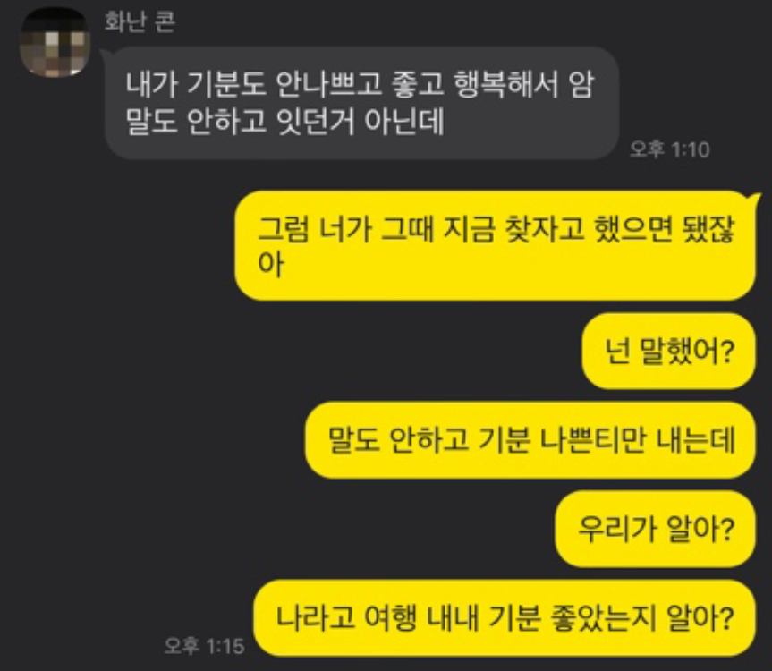772x671 pixels.
Task: Click the sender name 화난 콘
Action: [140, 22]
